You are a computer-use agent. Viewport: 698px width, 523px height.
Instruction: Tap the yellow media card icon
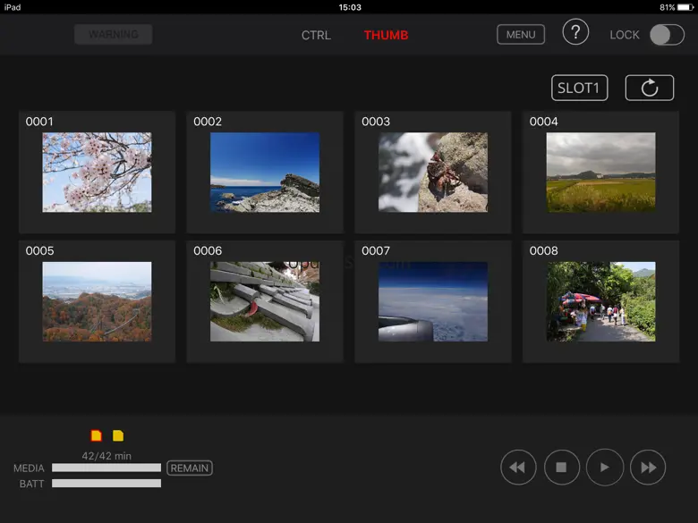(118, 436)
